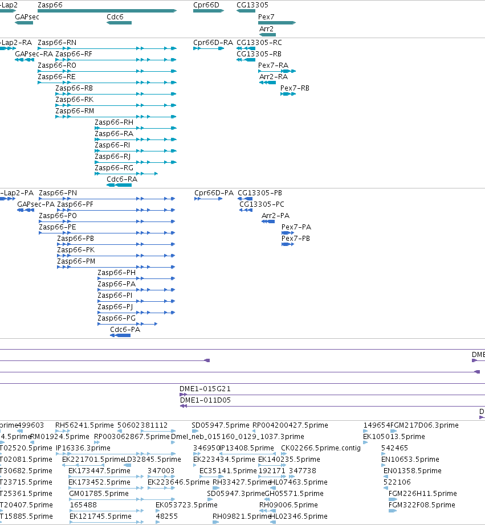Select protein GAPsec-PA
The width and height of the screenshot is (485, 525).
click(26, 210)
